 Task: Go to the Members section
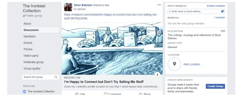click(x=29, y=36)
